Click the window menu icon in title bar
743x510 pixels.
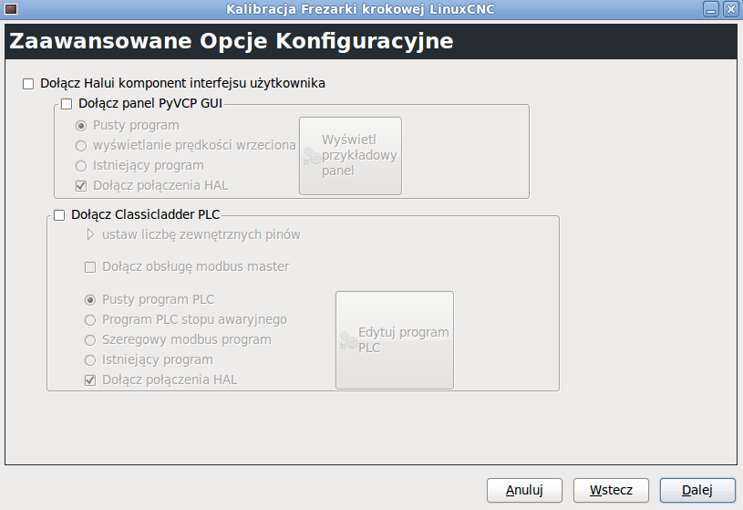[11, 9]
